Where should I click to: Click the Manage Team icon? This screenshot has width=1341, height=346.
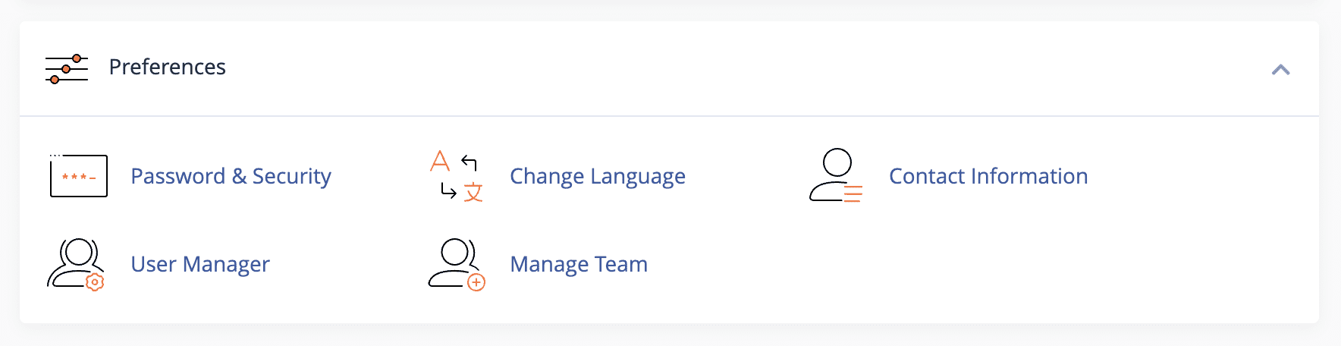(457, 264)
